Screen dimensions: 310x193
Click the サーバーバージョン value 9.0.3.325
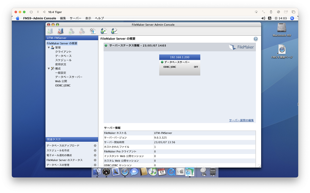point(160,138)
